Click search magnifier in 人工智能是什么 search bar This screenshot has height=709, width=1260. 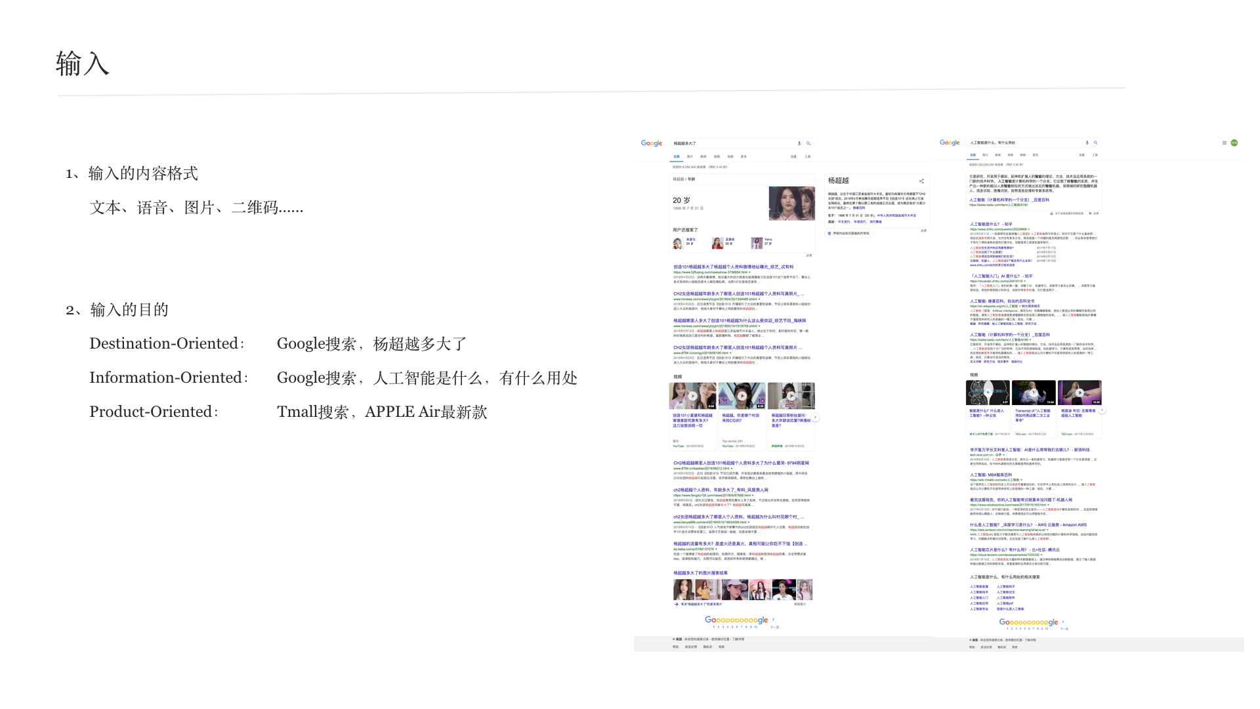1095,142
